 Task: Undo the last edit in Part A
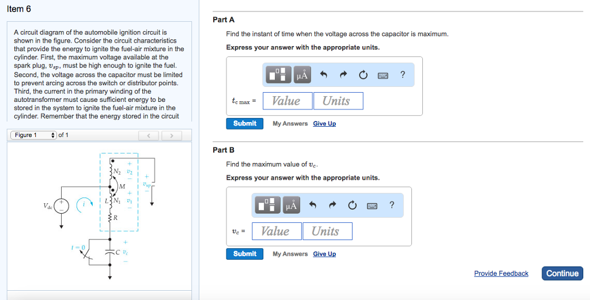tap(323, 74)
